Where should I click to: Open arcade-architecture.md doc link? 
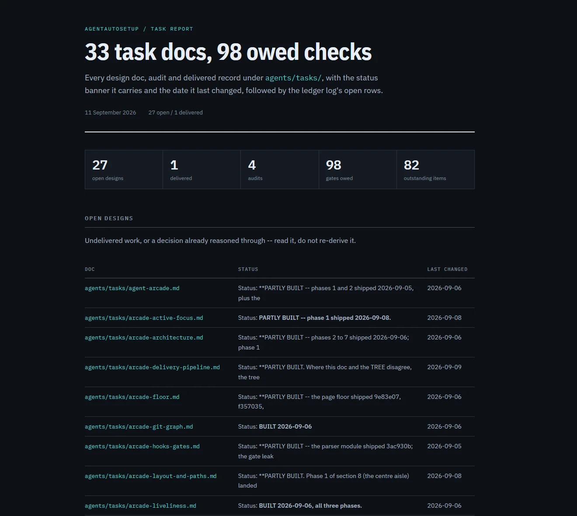point(144,338)
